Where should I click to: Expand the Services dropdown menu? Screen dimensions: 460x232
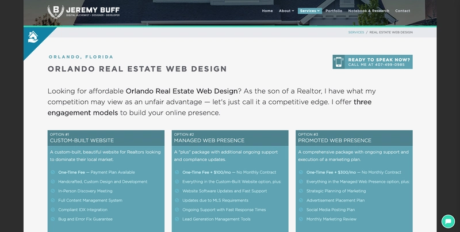tap(310, 11)
